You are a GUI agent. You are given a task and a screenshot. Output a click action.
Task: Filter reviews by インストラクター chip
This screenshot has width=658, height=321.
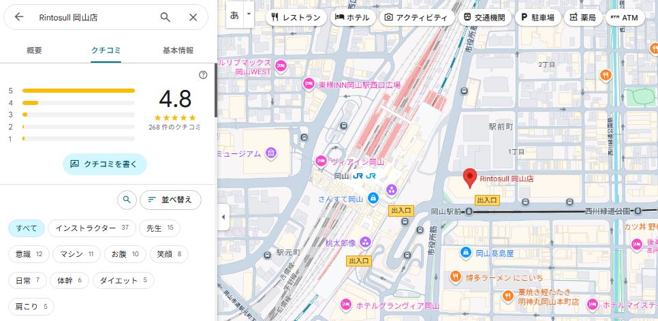(92, 228)
